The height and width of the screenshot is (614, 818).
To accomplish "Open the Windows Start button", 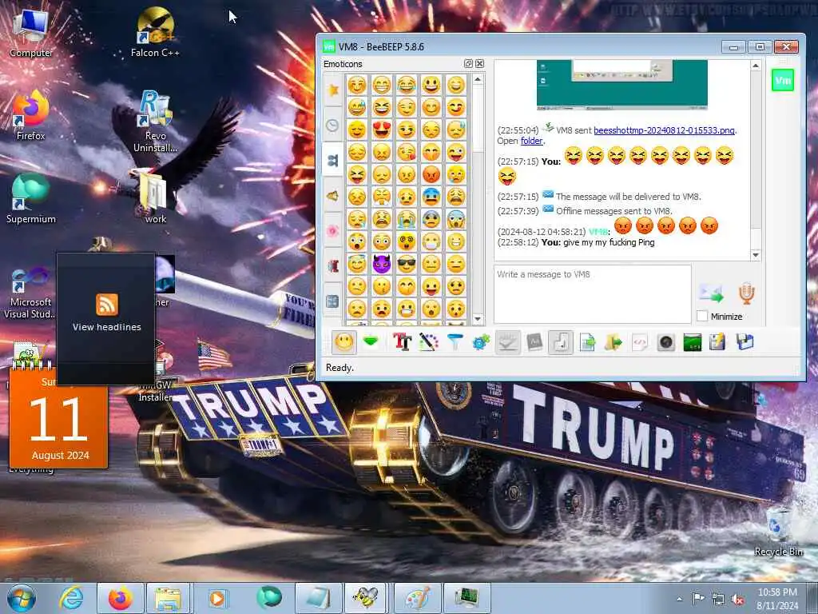I will click(x=22, y=598).
